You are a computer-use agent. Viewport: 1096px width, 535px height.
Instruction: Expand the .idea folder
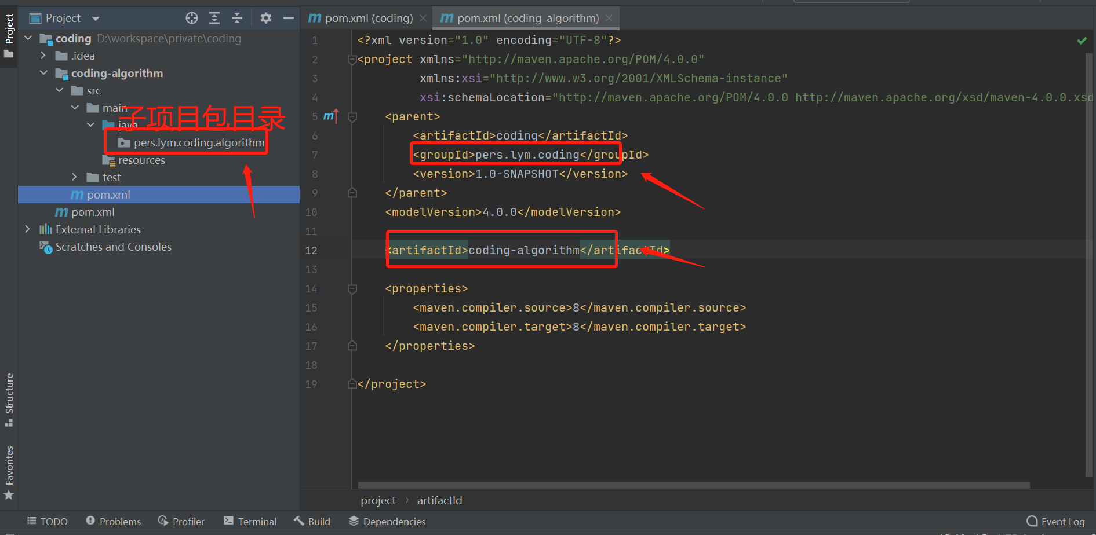tap(43, 56)
